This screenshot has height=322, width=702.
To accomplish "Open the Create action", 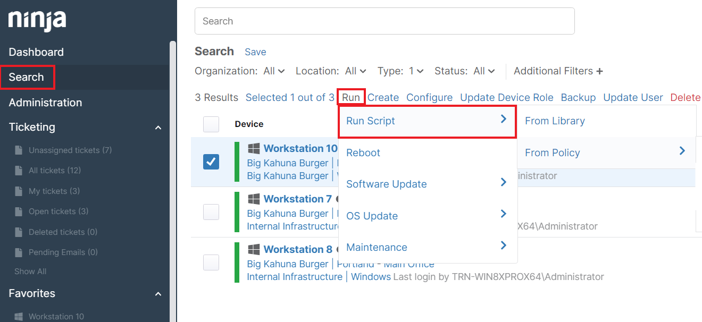I will click(383, 97).
